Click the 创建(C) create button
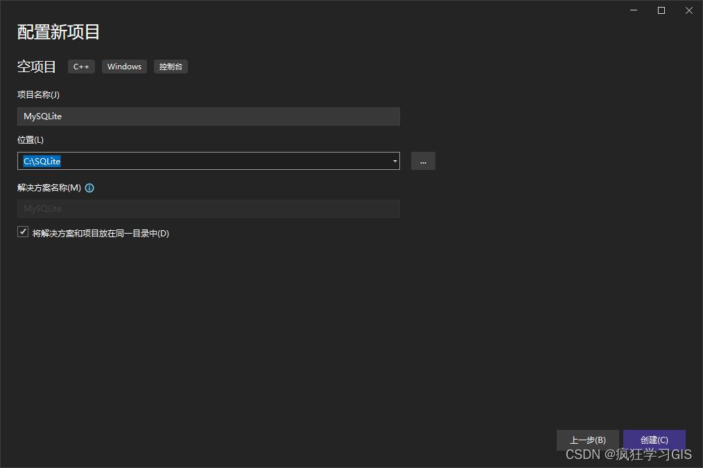Viewport: 703px width, 468px height. (654, 440)
